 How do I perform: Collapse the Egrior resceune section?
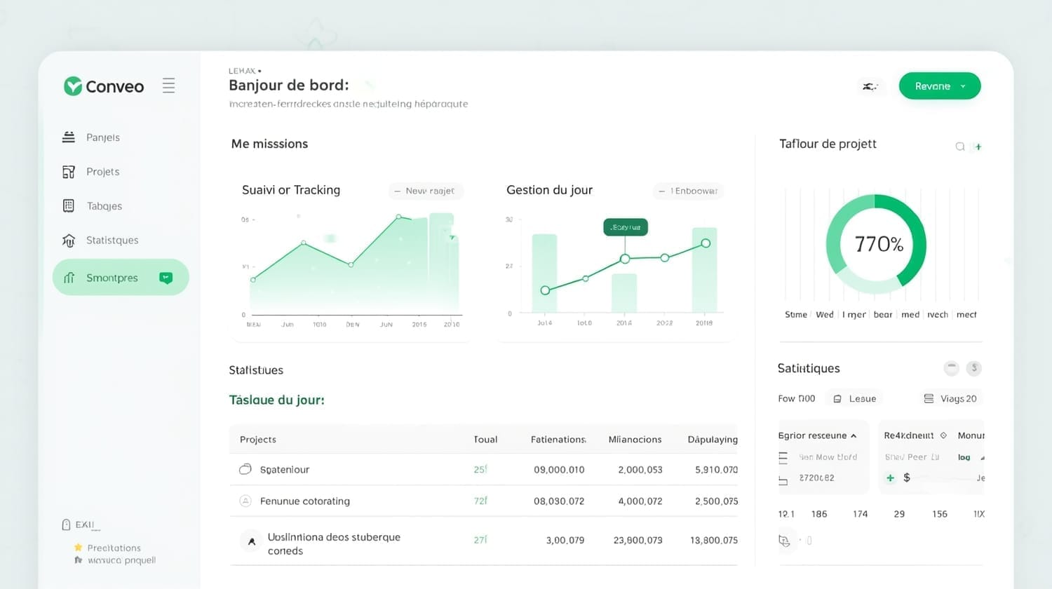click(854, 435)
